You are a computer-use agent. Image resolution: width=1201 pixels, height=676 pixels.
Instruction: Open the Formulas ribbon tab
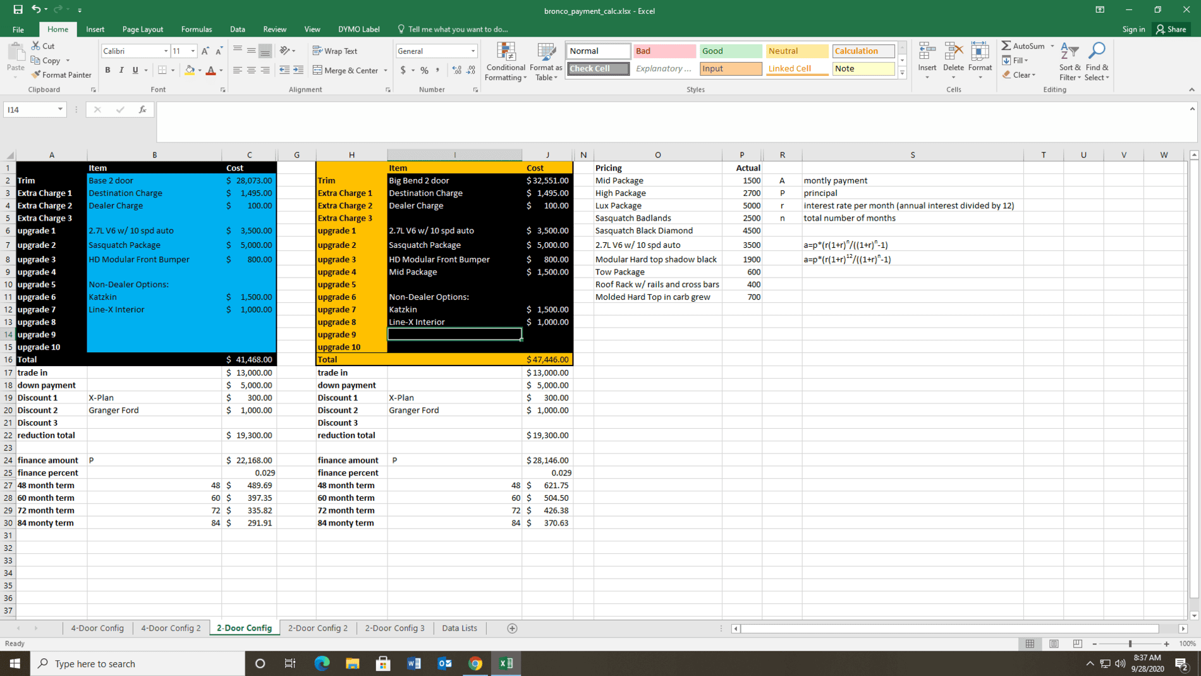click(x=197, y=29)
